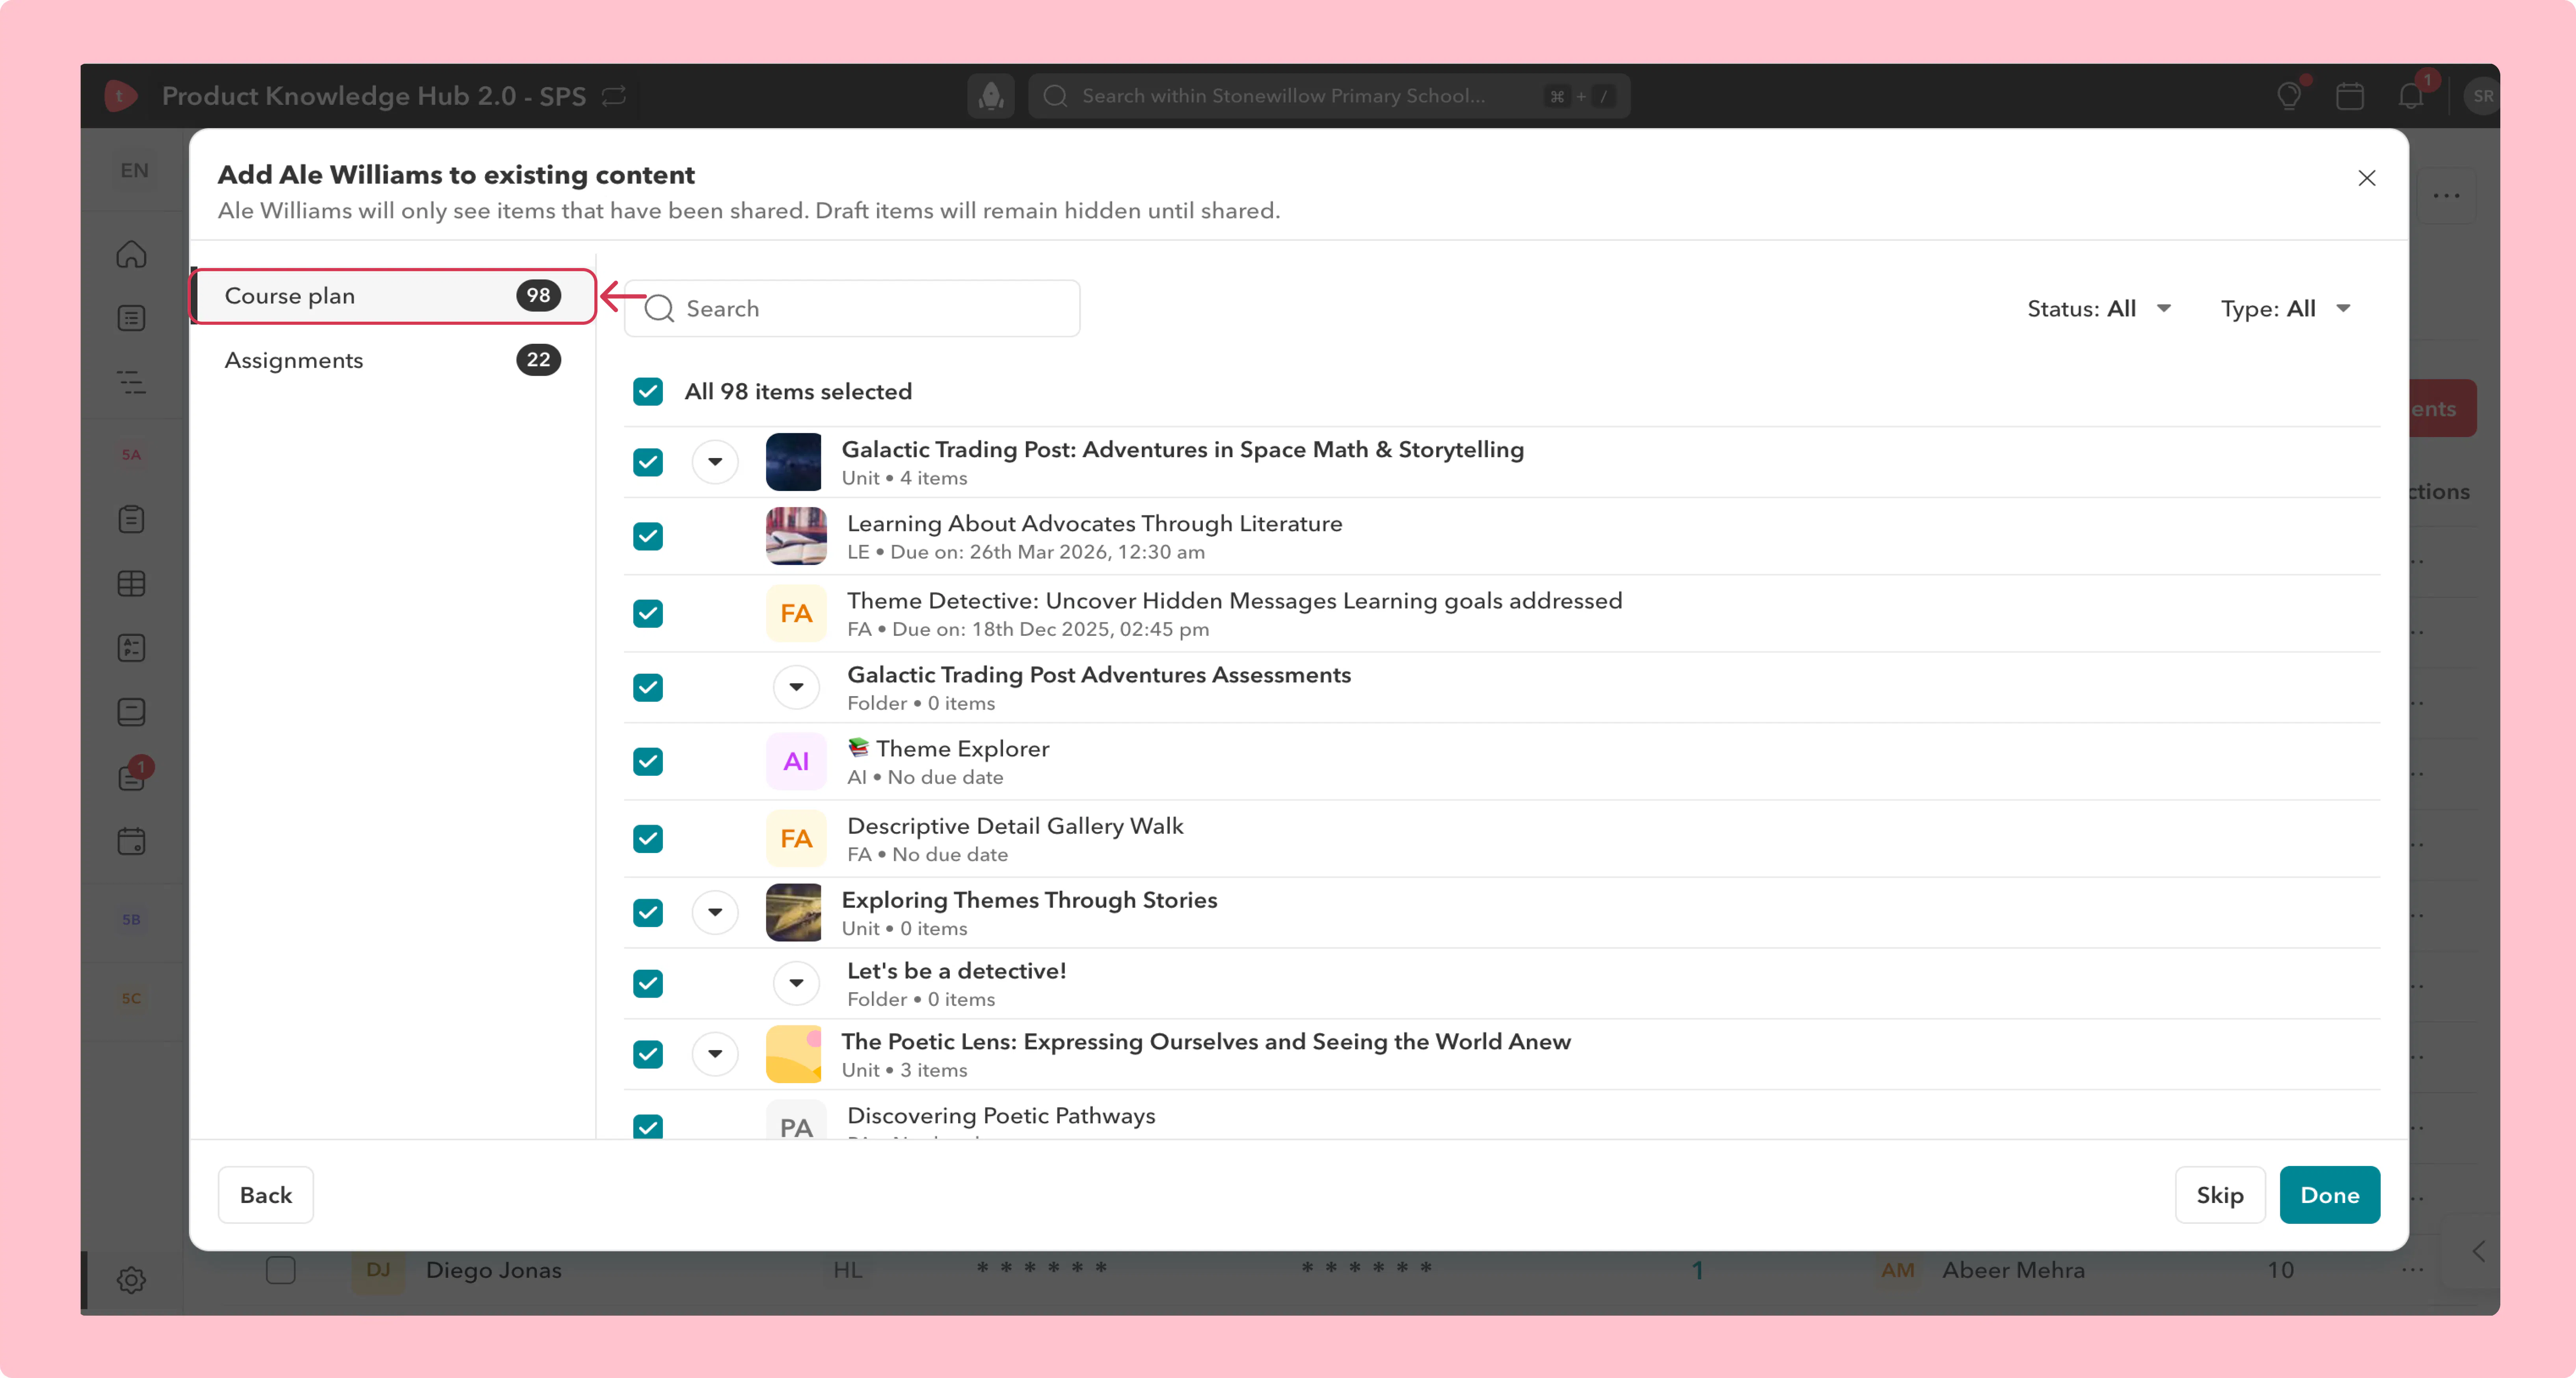Click the Product Knowledge Hub 2.0 - SPS title
2576x1378 pixels.
[x=374, y=96]
